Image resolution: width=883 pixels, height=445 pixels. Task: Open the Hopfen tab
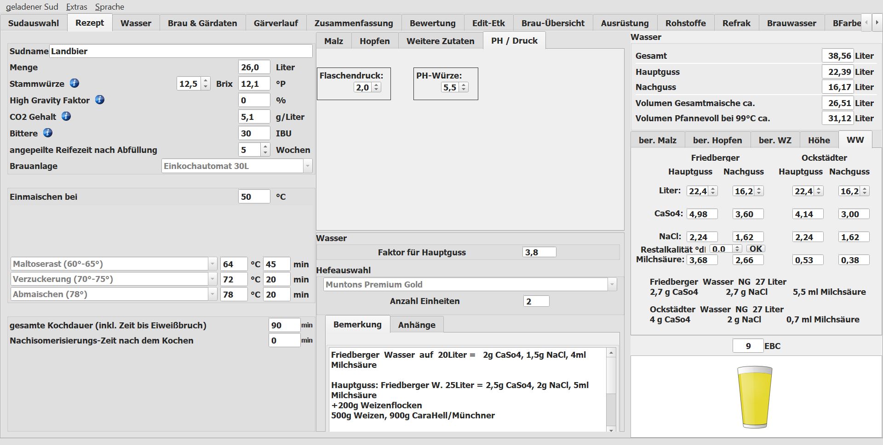374,41
